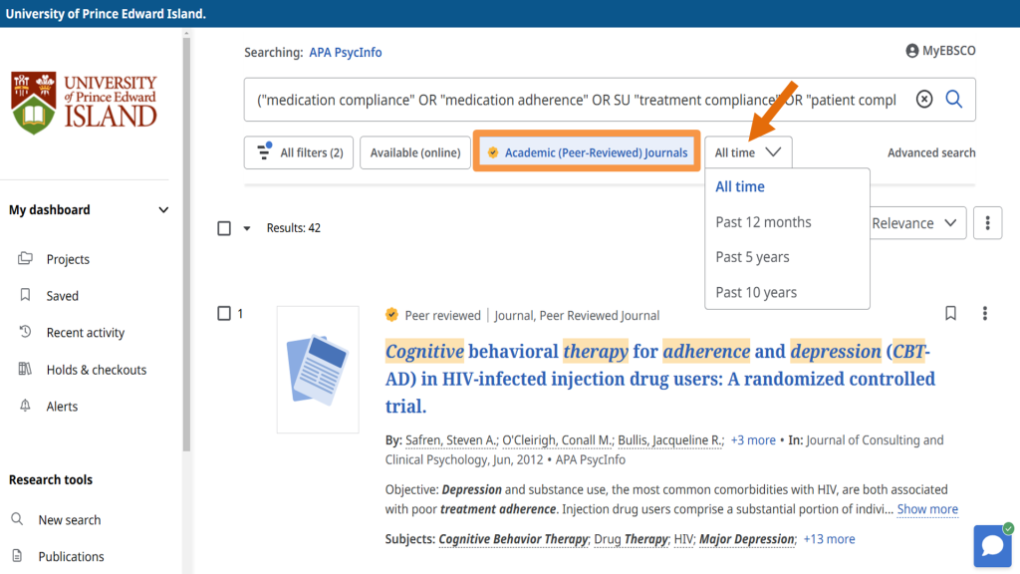Open MyEBSCO account menu
The width and height of the screenshot is (1020, 574).
(940, 51)
